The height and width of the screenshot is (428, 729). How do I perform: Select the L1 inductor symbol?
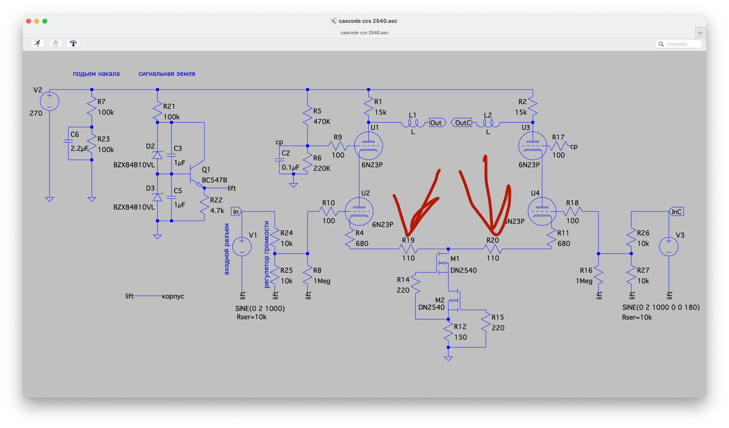[x=413, y=123]
